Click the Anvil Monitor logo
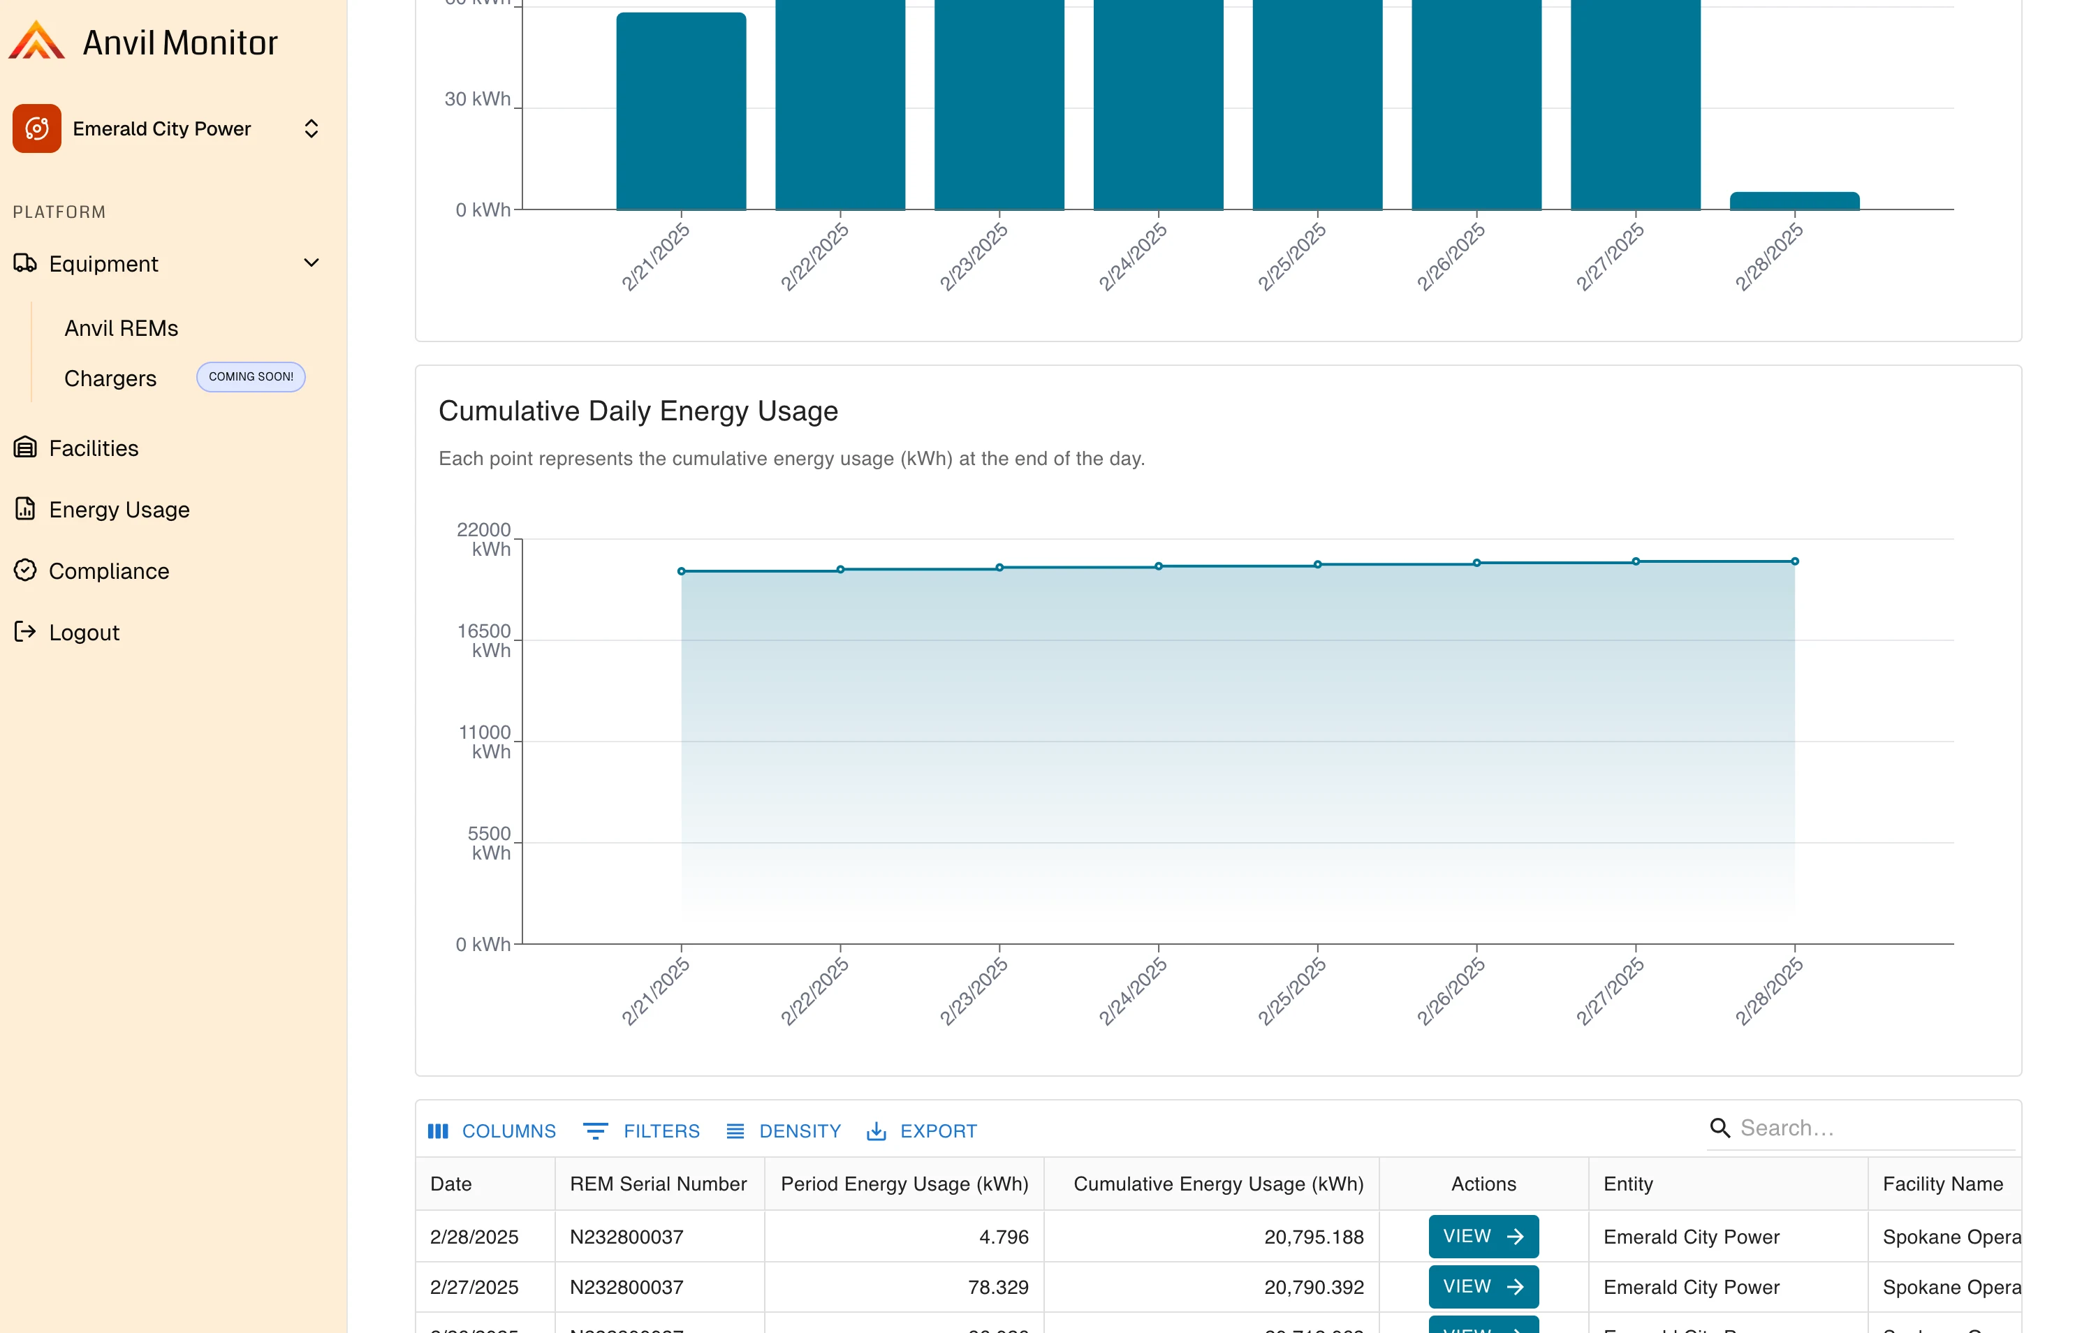 click(36, 39)
